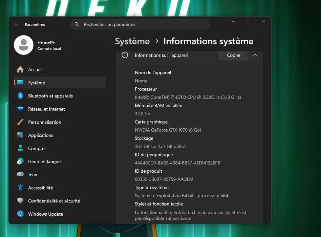Click the device name value Home
This screenshot has height=237, width=321.
[141, 81]
